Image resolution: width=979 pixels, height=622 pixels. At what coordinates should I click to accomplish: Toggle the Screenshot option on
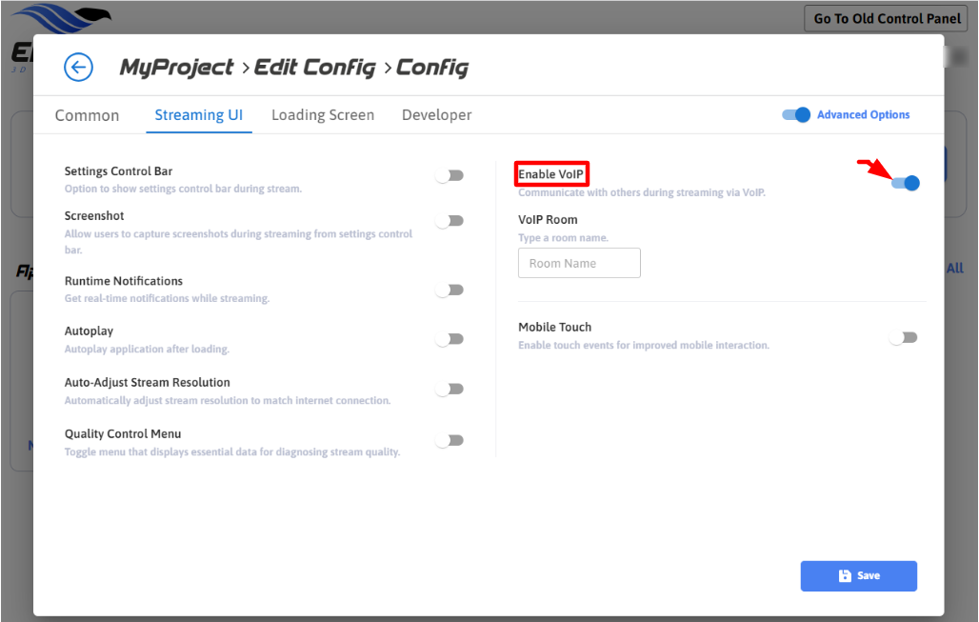point(450,221)
